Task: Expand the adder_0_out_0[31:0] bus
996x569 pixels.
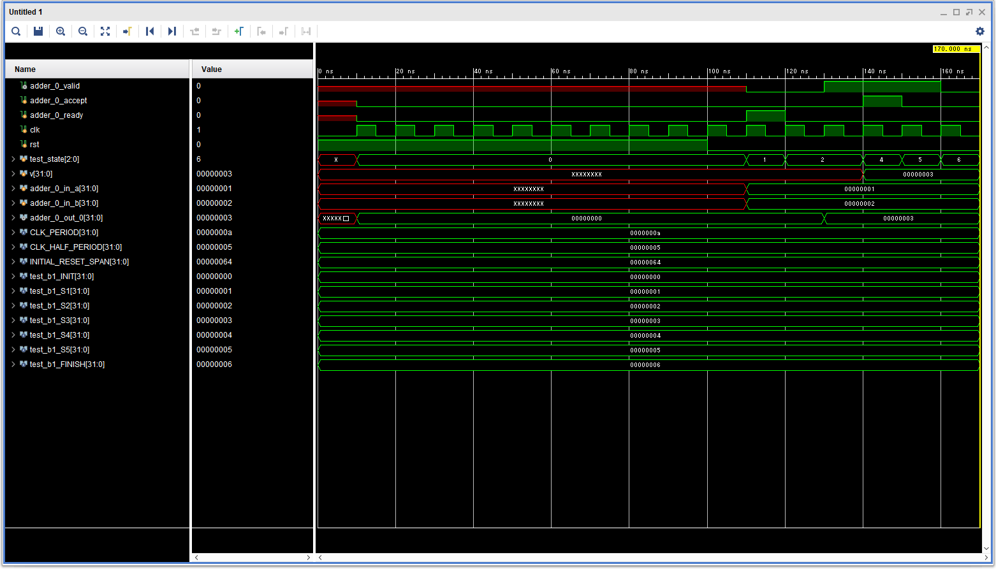Action: point(13,217)
